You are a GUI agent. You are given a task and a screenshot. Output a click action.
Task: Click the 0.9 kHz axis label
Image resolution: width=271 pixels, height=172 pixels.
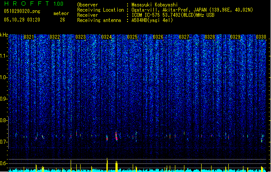4,99
